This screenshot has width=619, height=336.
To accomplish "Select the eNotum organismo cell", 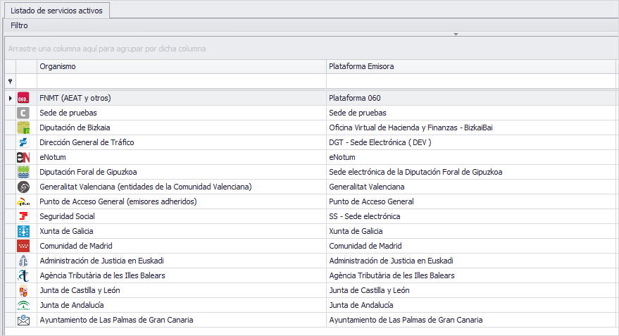I will (182, 157).
